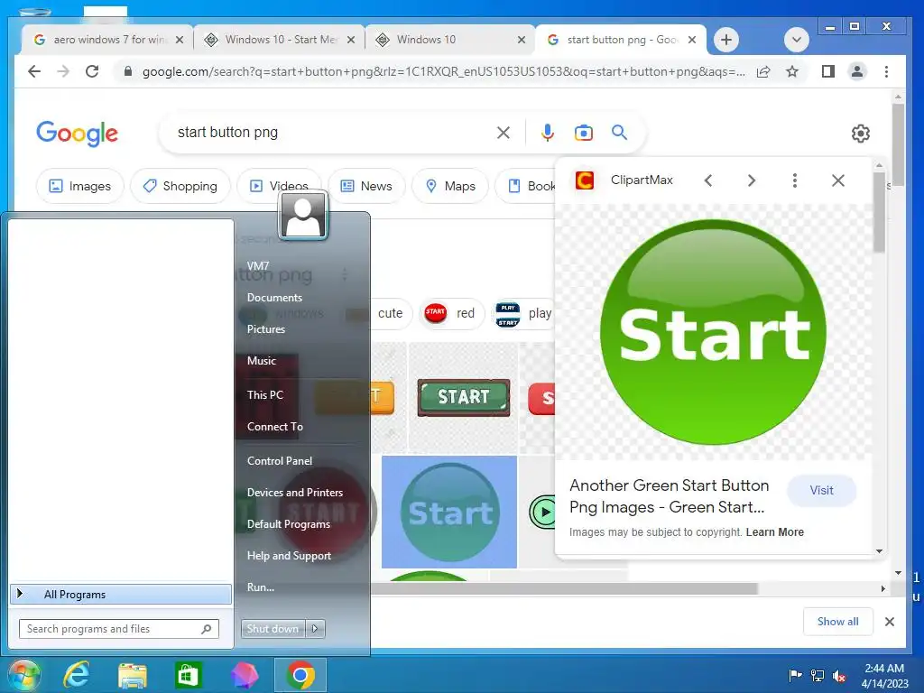This screenshot has width=924, height=693.
Task: Clear the Google search box text
Action: pos(504,133)
